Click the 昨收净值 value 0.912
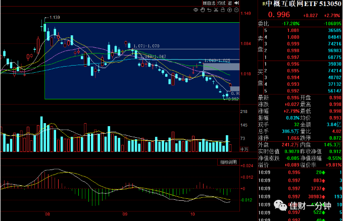This screenshot has height=221, width=343. 335,151
